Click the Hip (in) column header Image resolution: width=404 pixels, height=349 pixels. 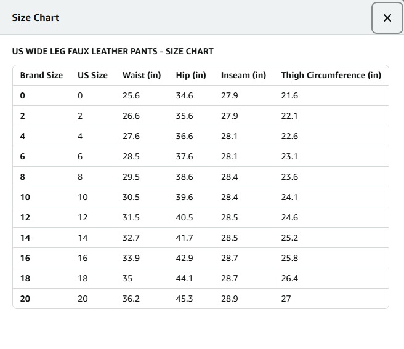coord(191,75)
